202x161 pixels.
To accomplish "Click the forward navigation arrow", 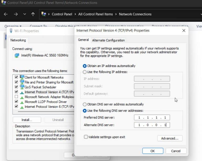I will [x=16, y=14].
